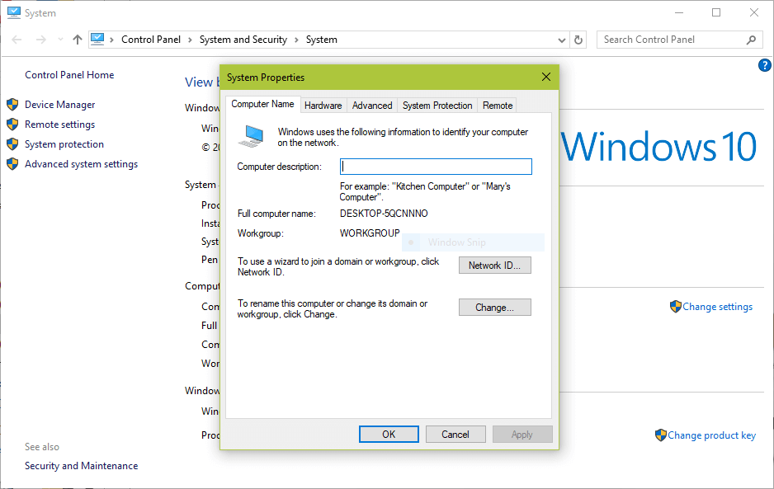Switch to the Remote tab
Screen dimensions: 774x489
(x=498, y=105)
